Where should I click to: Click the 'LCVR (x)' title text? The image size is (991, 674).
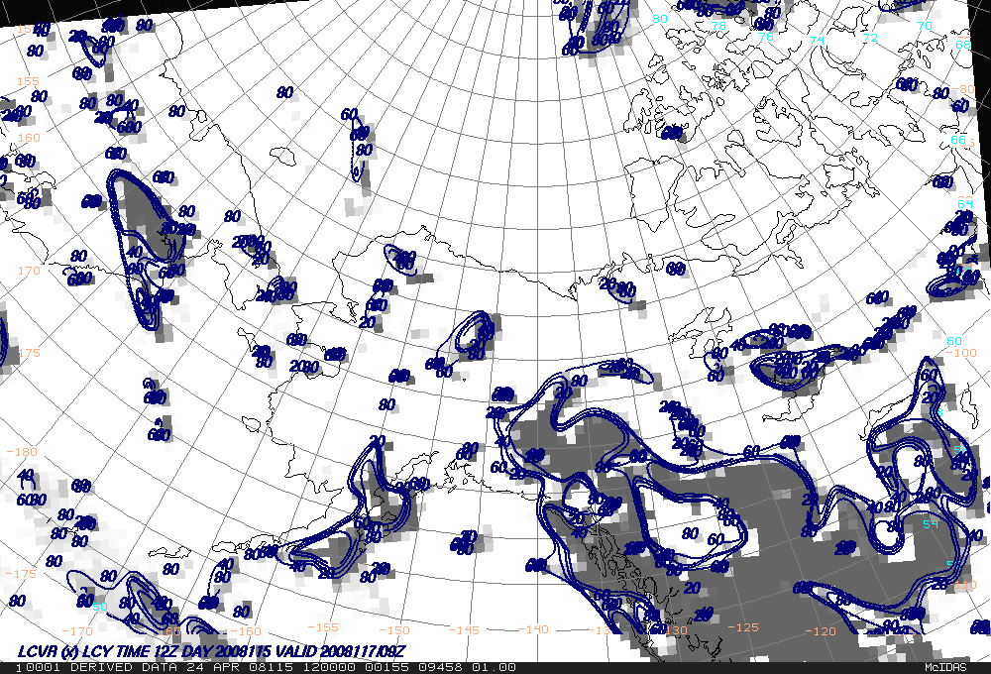pos(48,651)
